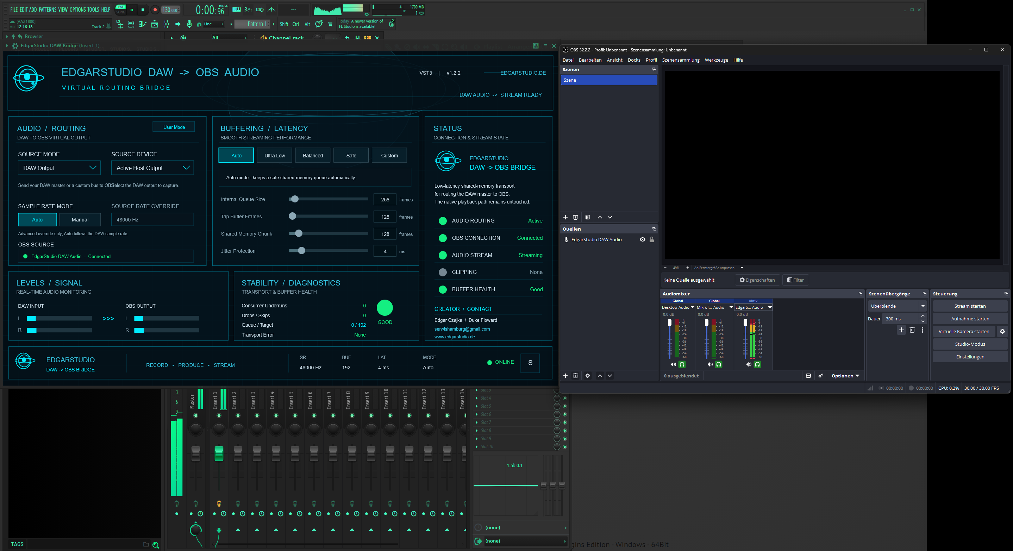Open the Source Mode DAW Output dropdown
The width and height of the screenshot is (1013, 551).
point(59,168)
